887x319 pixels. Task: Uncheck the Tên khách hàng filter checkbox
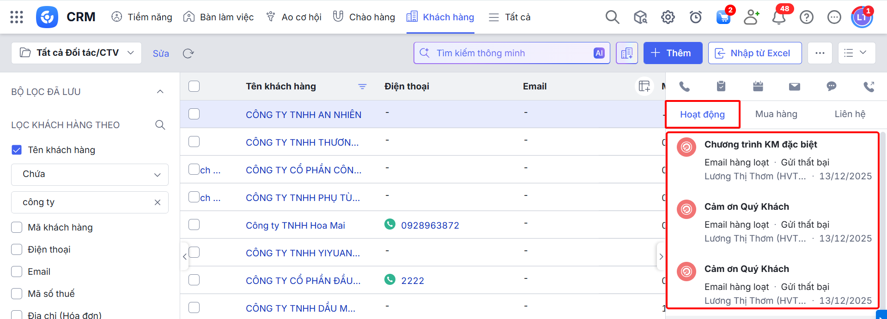[x=17, y=150]
